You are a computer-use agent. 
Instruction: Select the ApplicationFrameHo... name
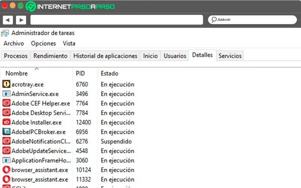(41, 161)
